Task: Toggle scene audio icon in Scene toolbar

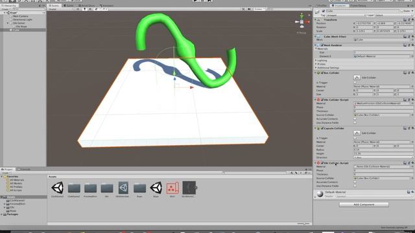Action: pyautogui.click(x=90, y=9)
